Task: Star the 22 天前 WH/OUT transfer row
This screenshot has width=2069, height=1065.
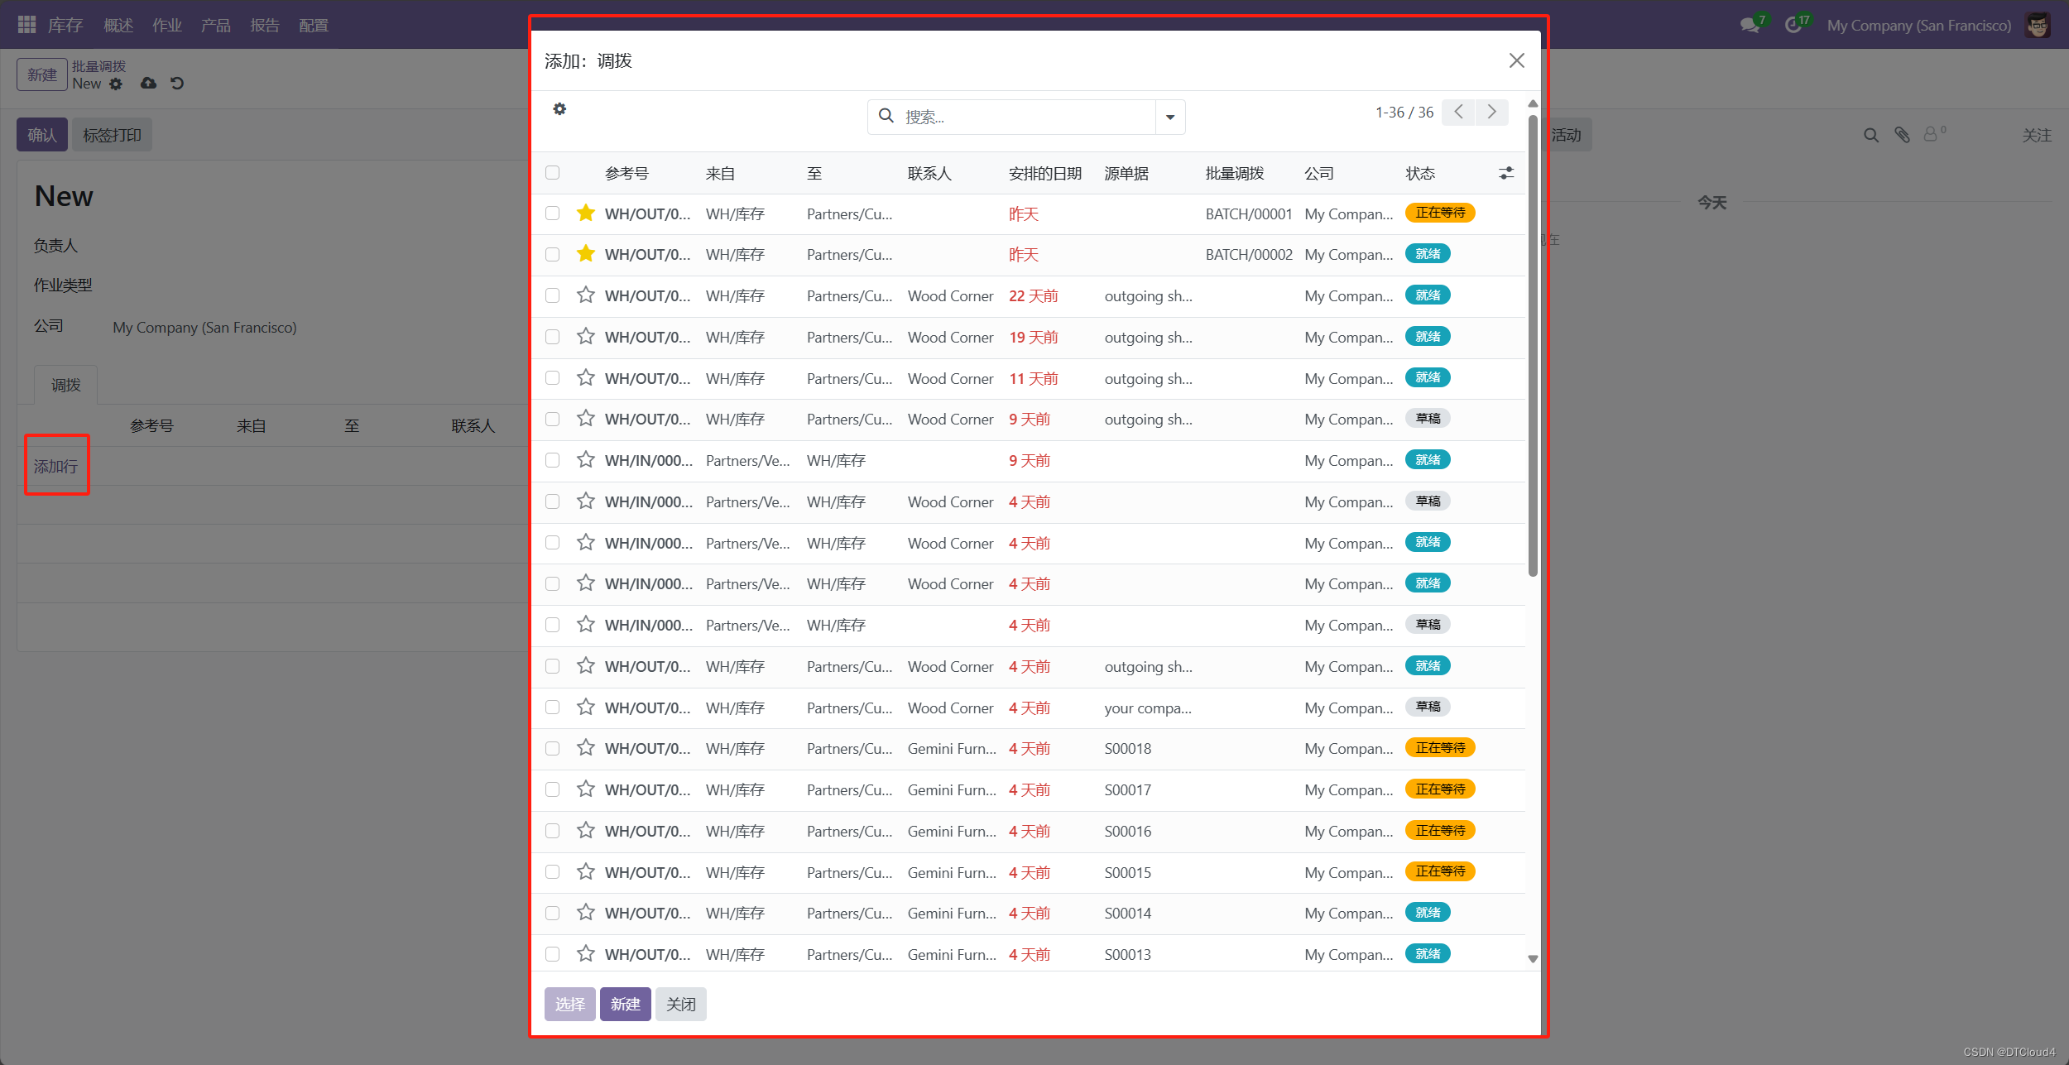Action: tap(586, 295)
